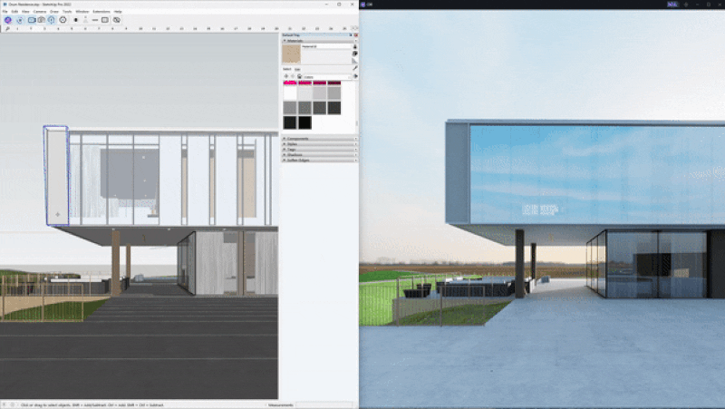Open the Draw menu
Image resolution: width=725 pixels, height=409 pixels.
(x=54, y=12)
